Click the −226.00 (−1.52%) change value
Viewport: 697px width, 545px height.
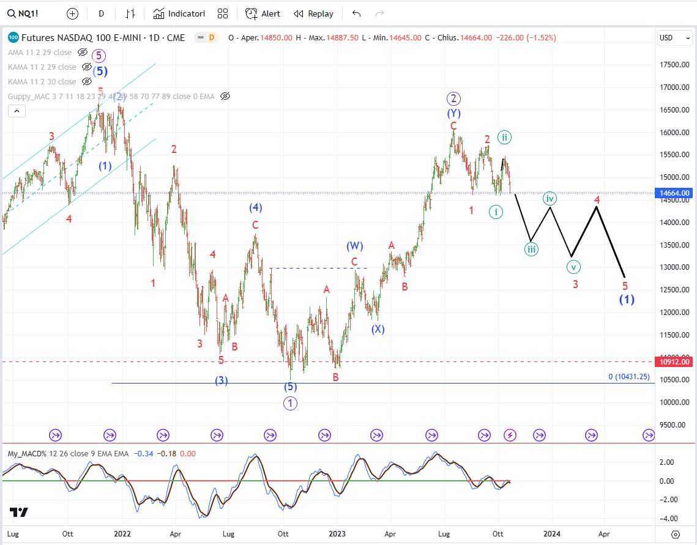(x=526, y=38)
